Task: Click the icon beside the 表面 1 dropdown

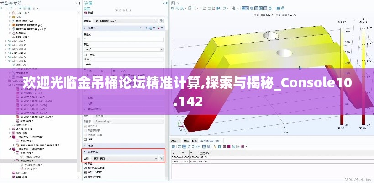Action: tap(162, 158)
